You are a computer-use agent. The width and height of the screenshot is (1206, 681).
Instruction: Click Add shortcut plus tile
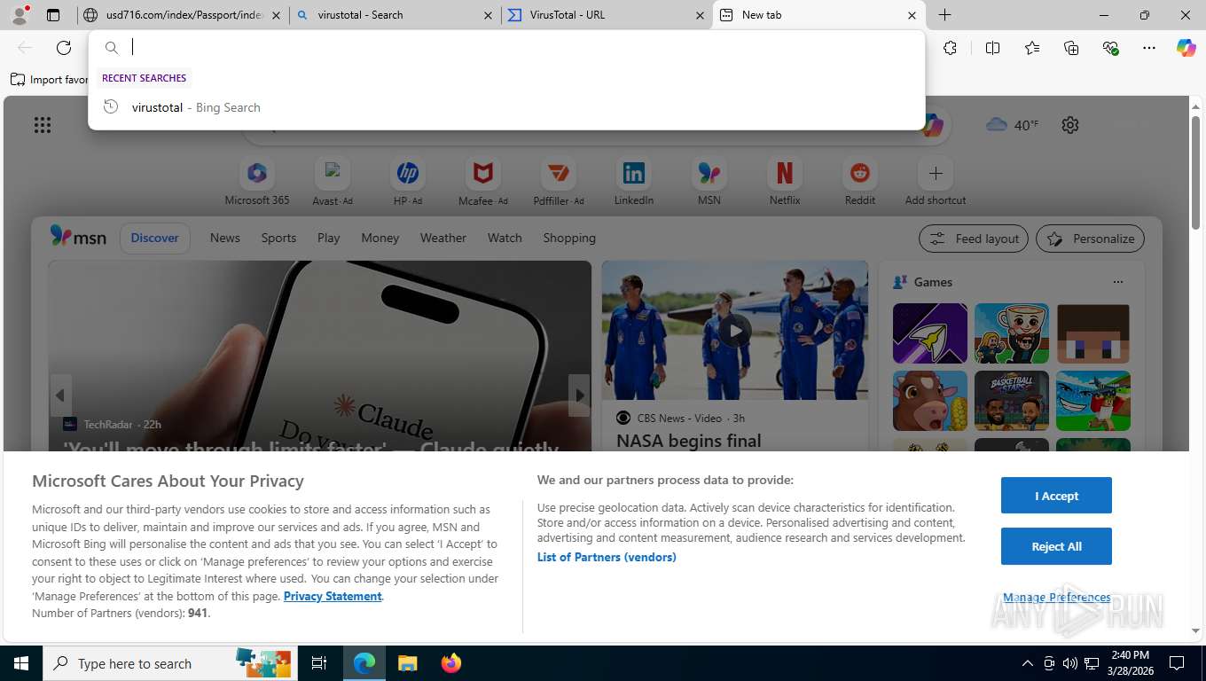point(936,183)
